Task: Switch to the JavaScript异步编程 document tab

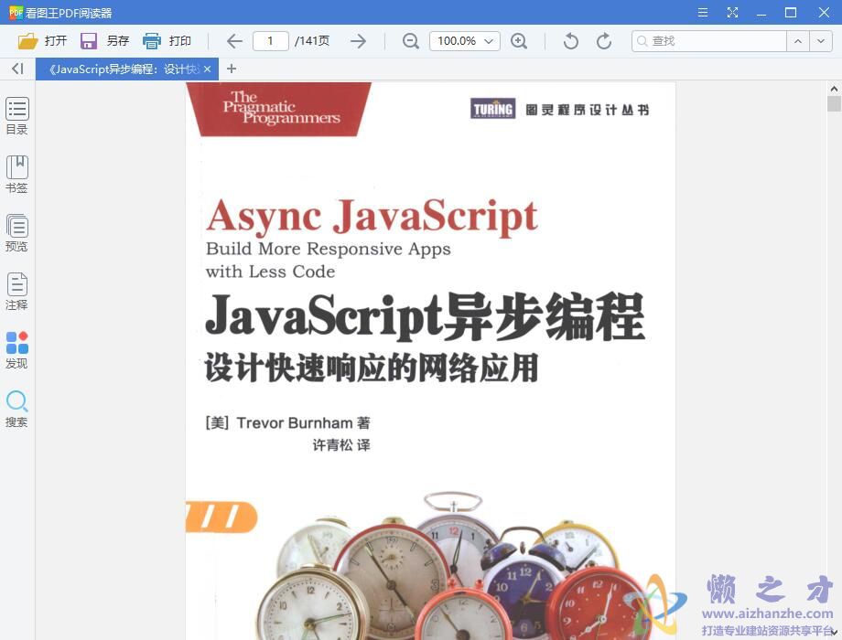Action: (119, 69)
